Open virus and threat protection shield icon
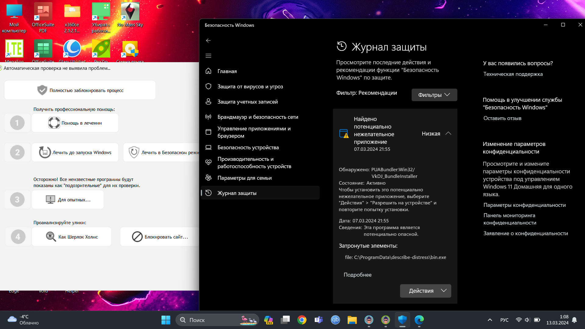 [208, 87]
